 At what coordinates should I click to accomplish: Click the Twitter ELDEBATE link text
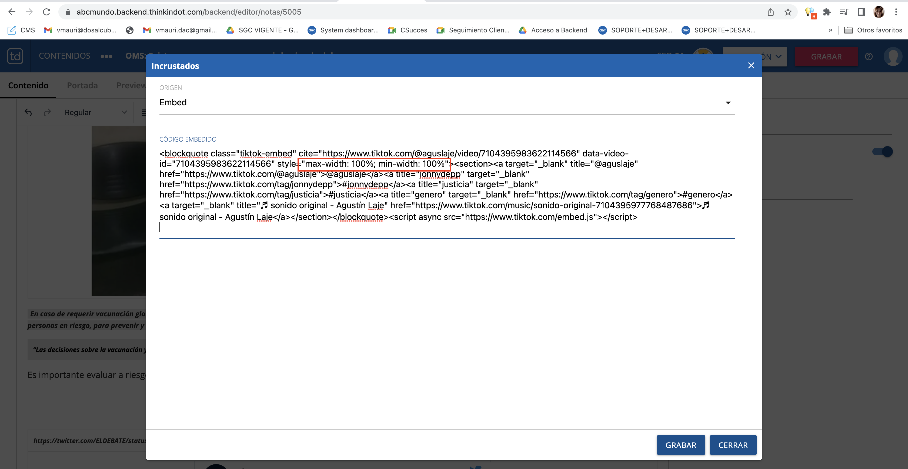pos(89,440)
